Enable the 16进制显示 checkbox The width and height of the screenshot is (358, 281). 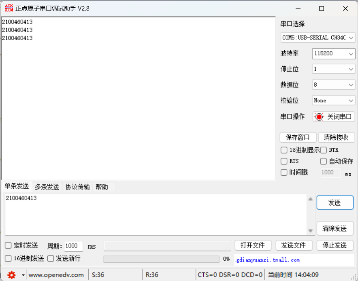click(x=284, y=150)
